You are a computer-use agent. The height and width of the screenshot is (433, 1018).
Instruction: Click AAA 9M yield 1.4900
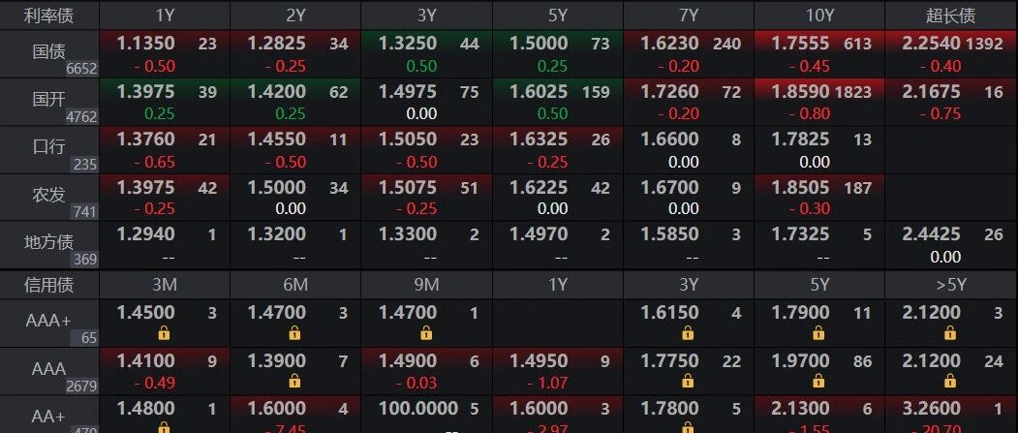[x=408, y=360]
